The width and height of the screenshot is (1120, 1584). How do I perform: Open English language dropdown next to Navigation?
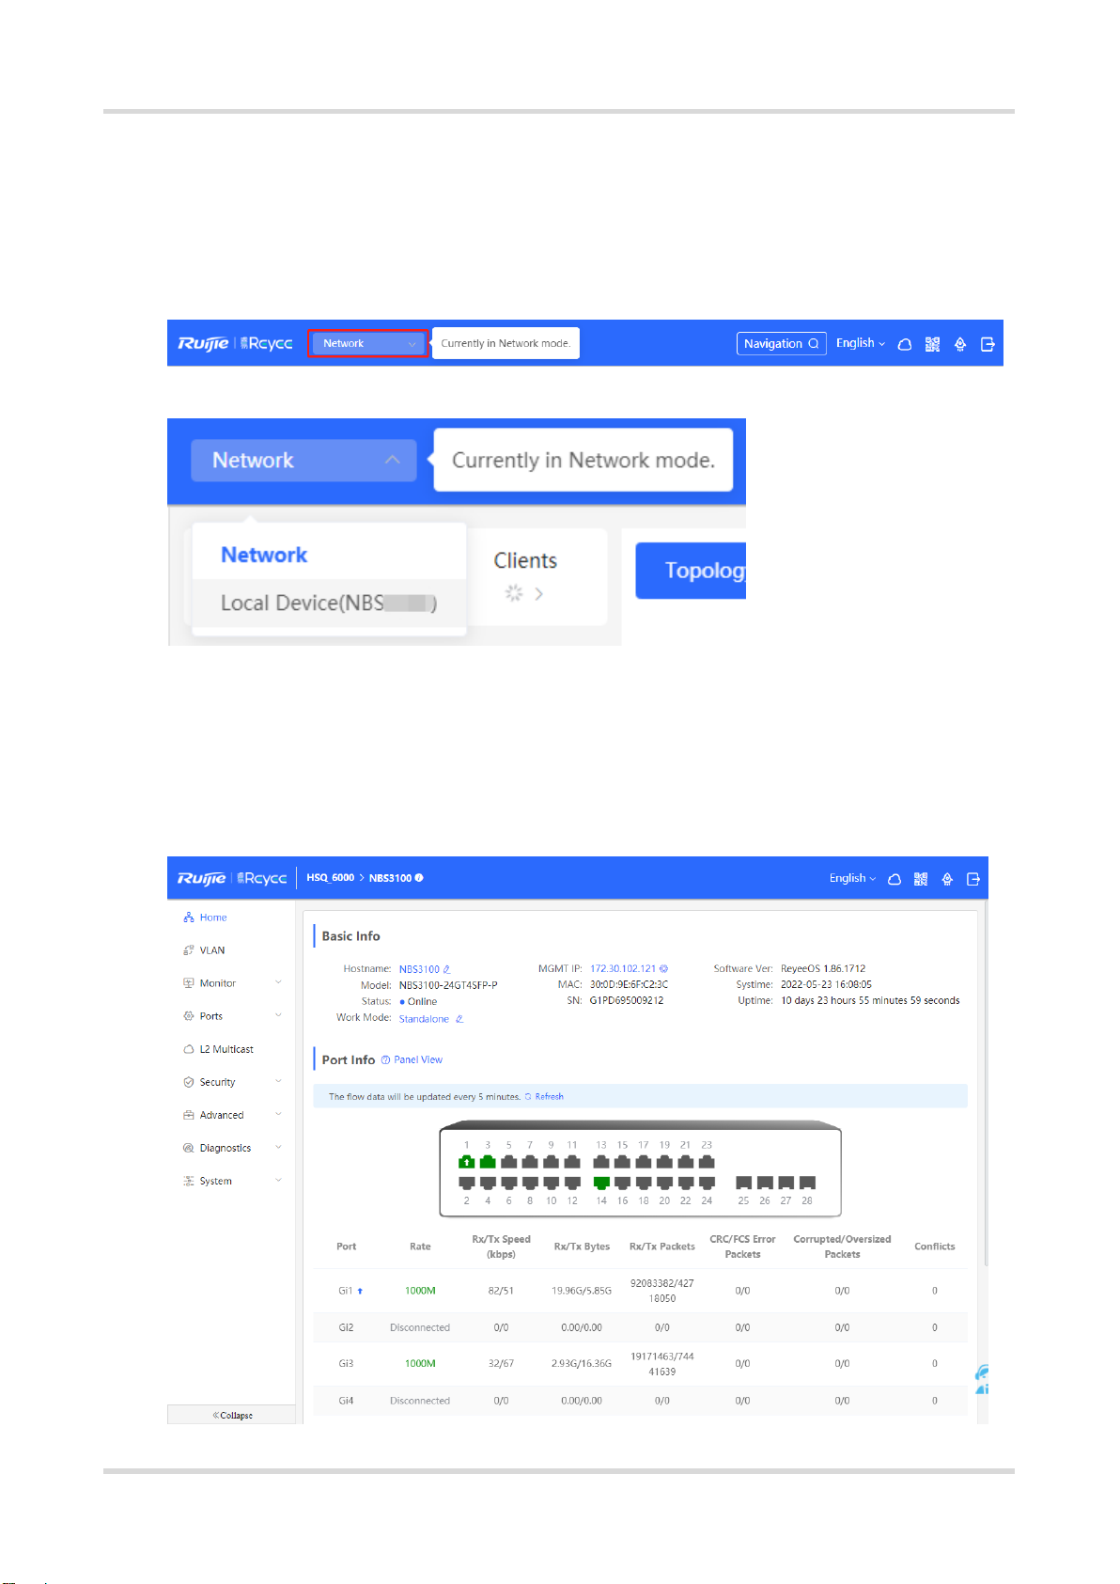click(x=860, y=343)
